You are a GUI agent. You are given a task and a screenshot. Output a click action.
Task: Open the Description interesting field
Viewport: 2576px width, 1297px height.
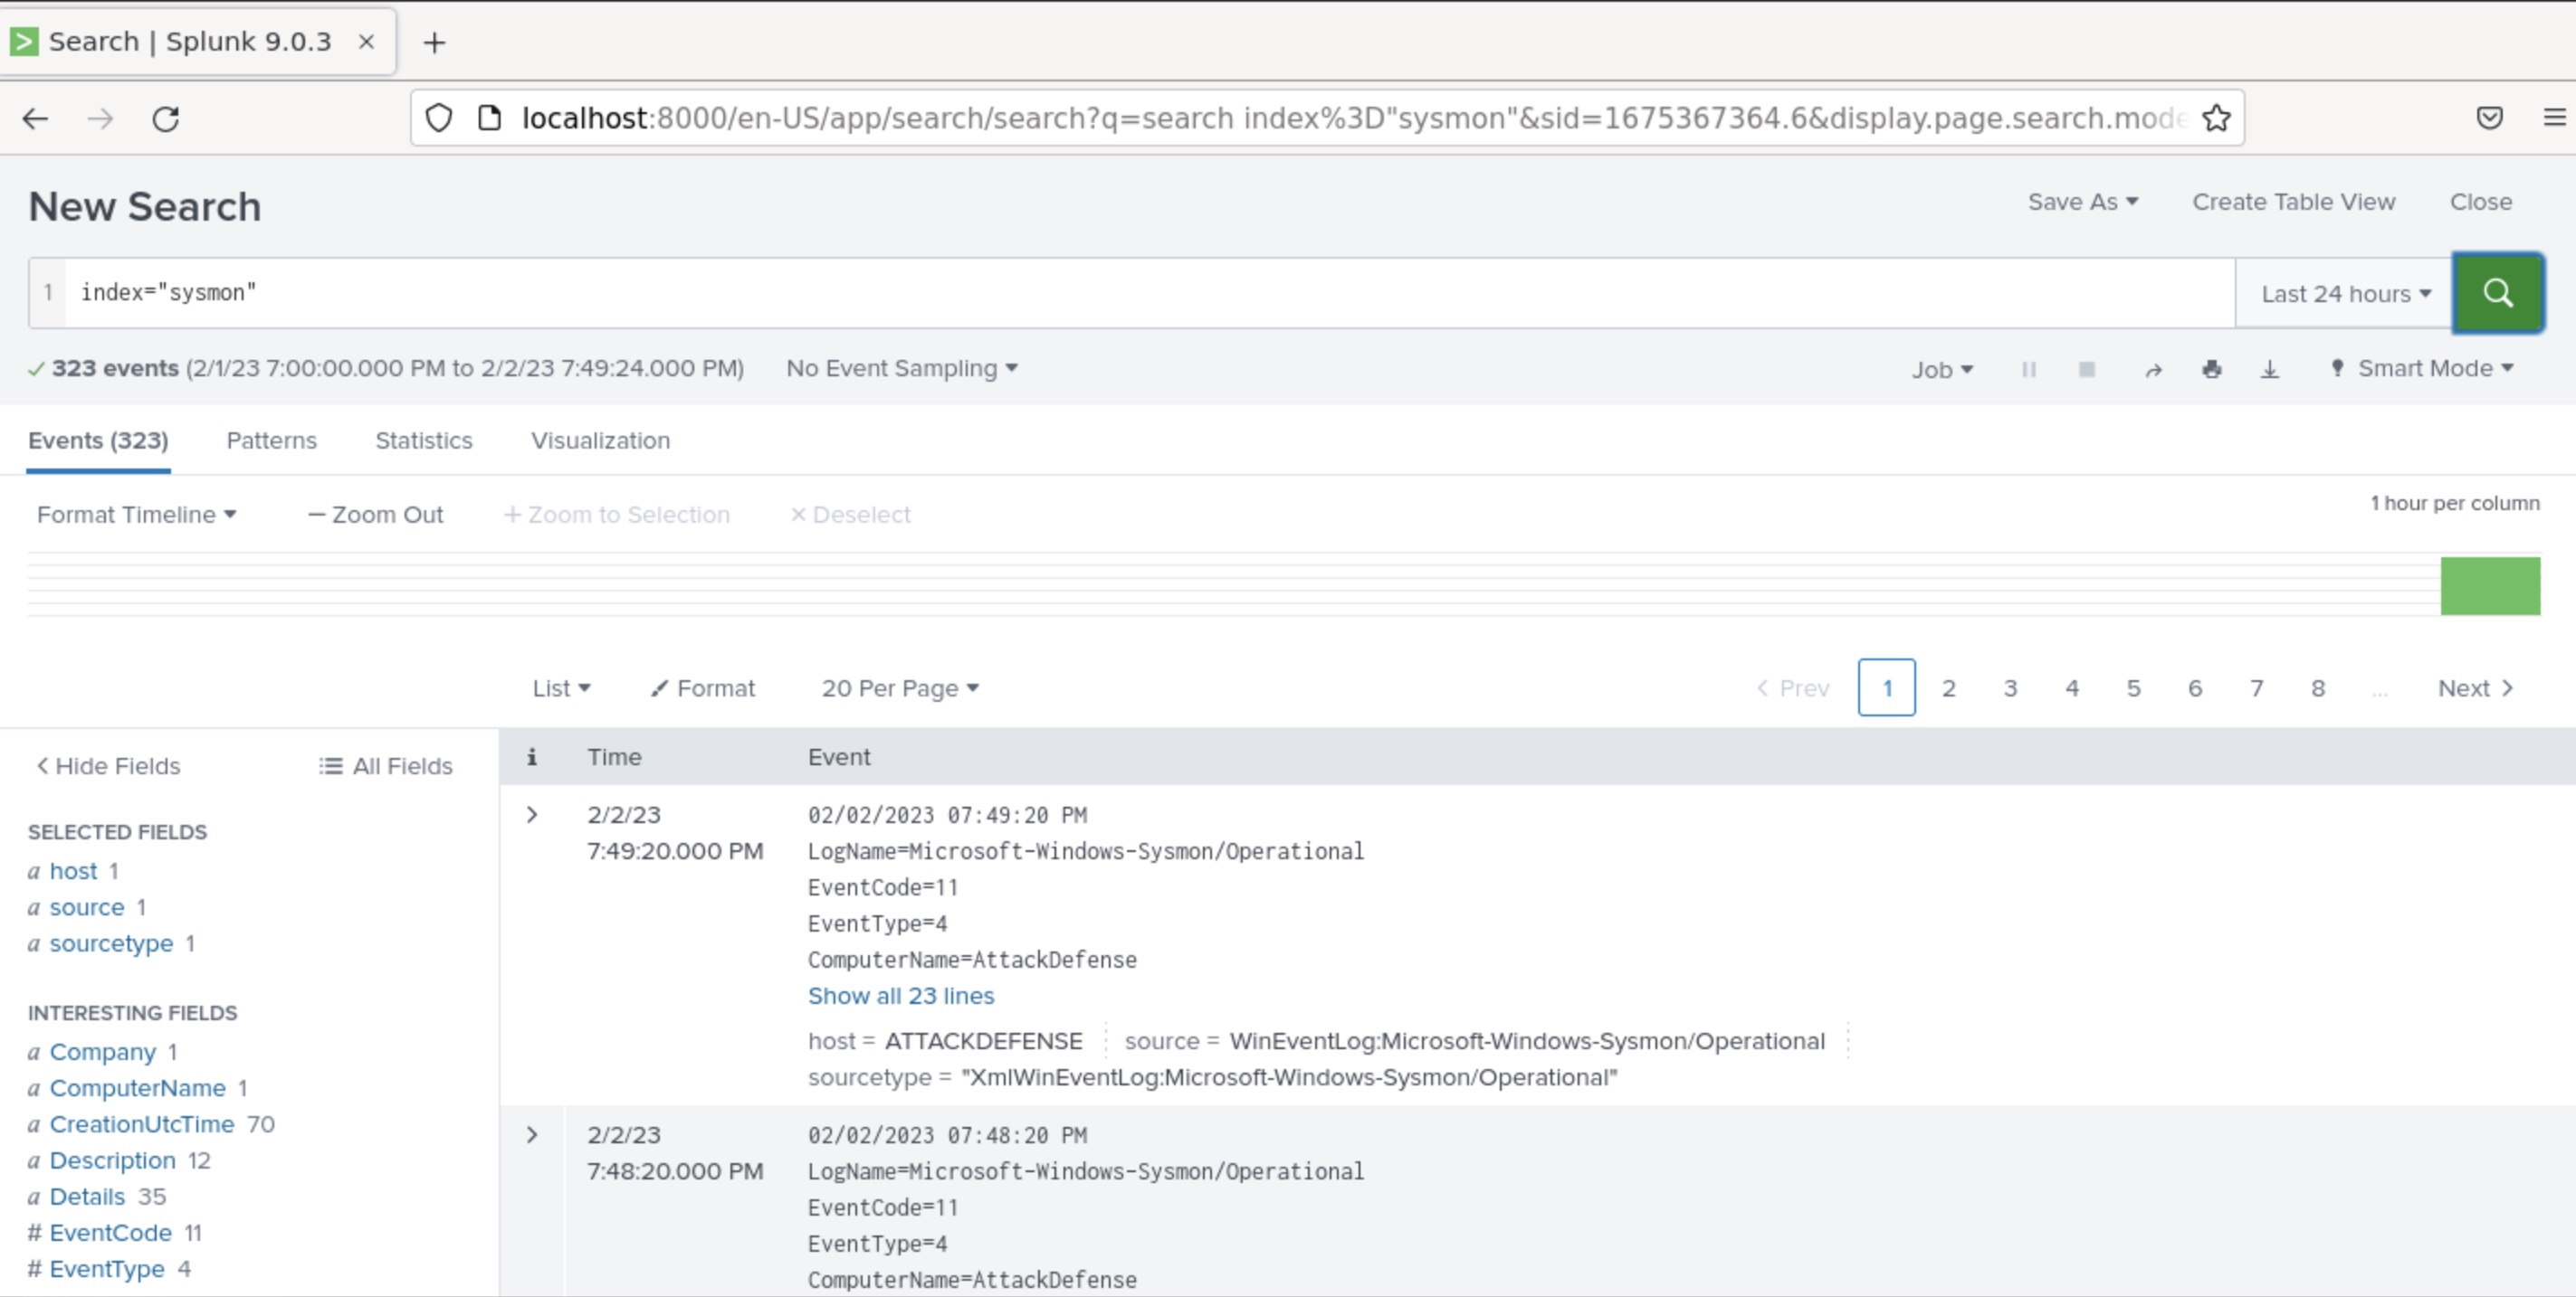[113, 1160]
